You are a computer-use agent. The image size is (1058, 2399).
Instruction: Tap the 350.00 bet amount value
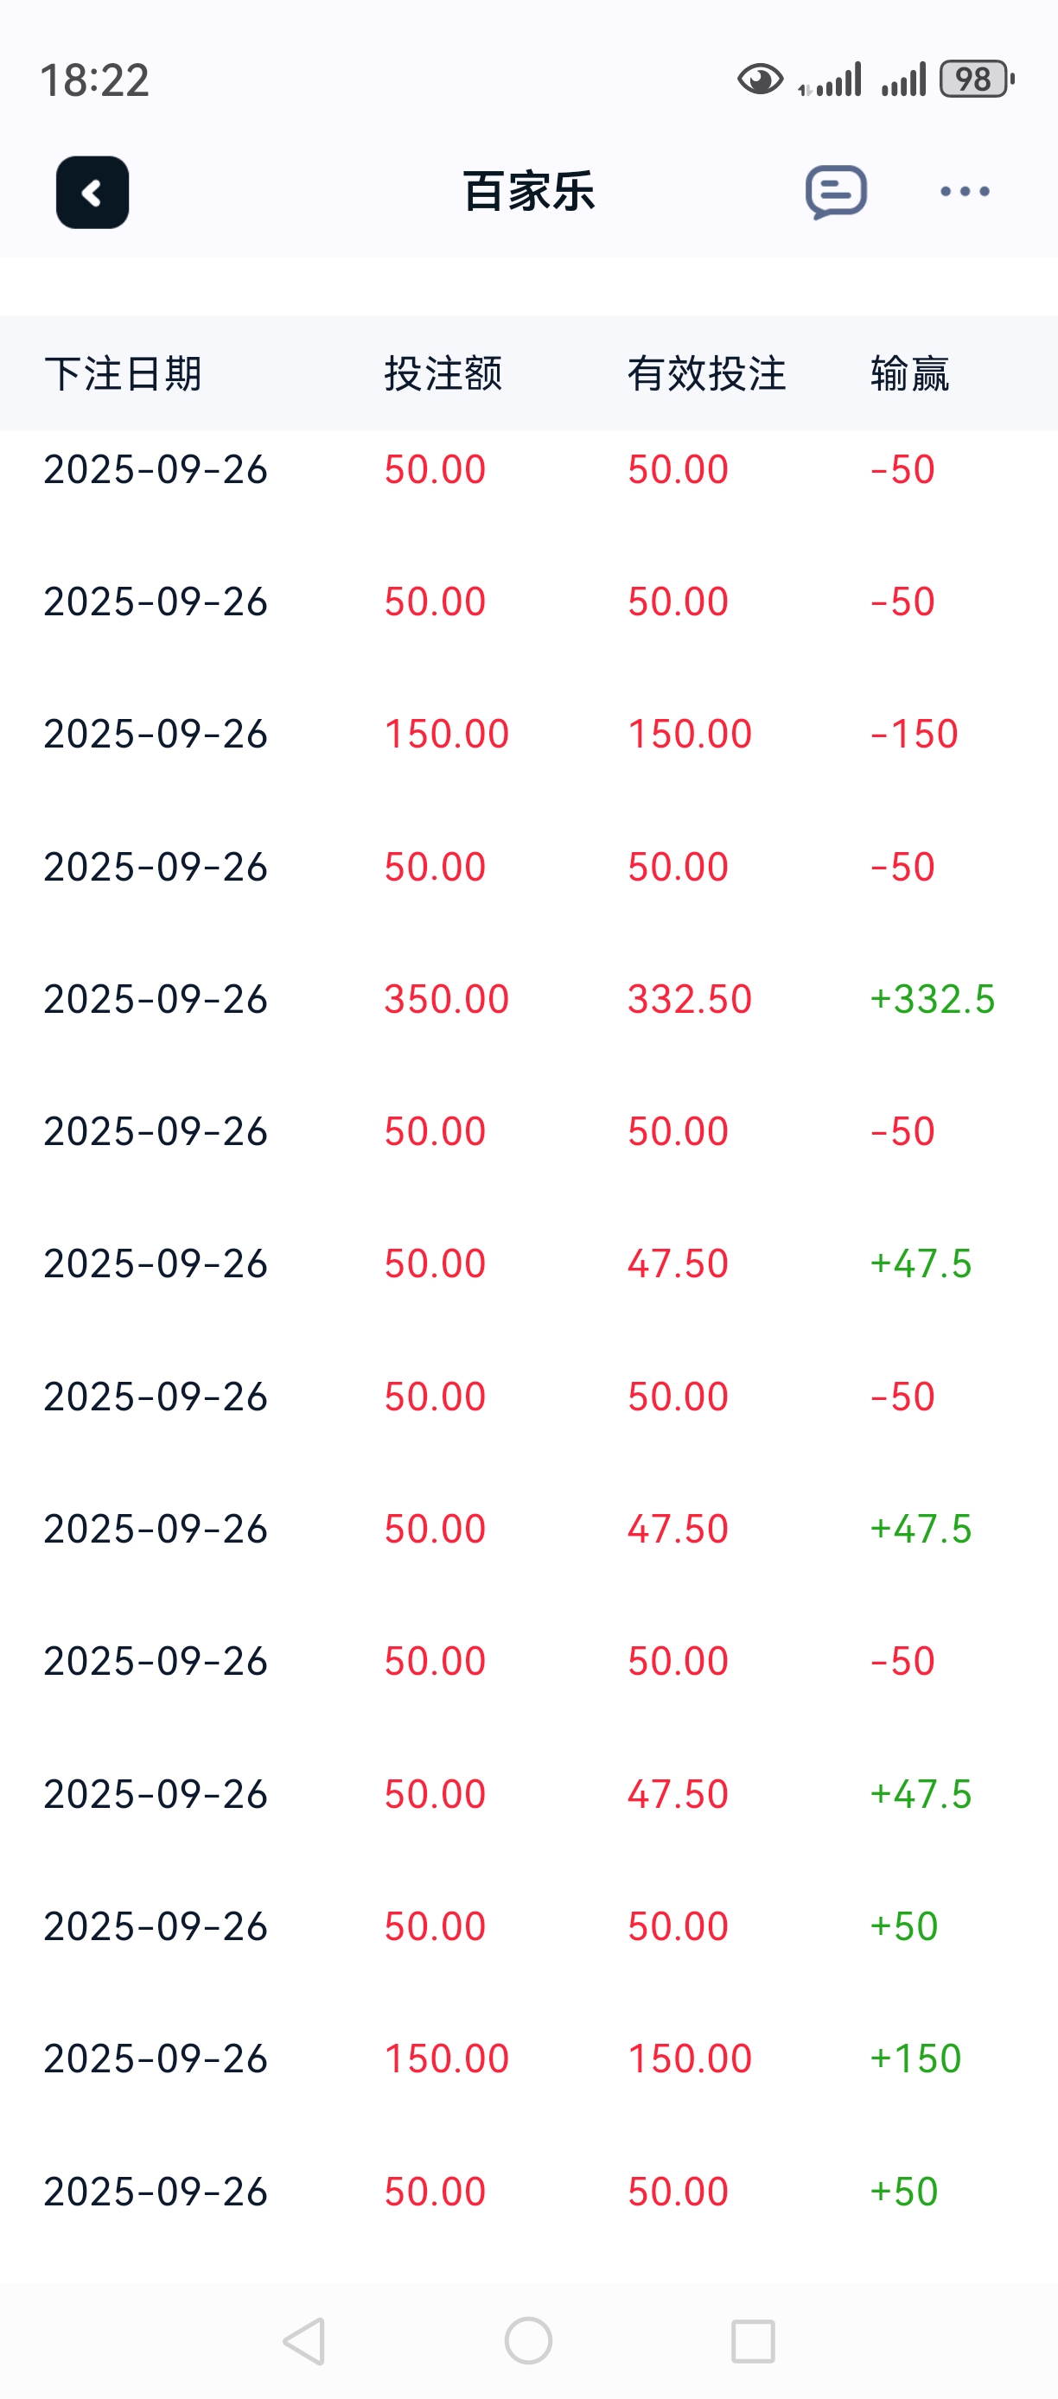(x=446, y=999)
